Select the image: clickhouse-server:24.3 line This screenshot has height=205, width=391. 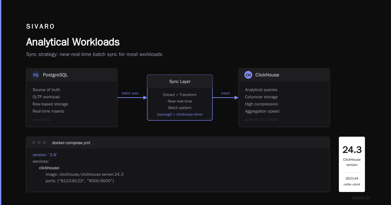click(84, 174)
